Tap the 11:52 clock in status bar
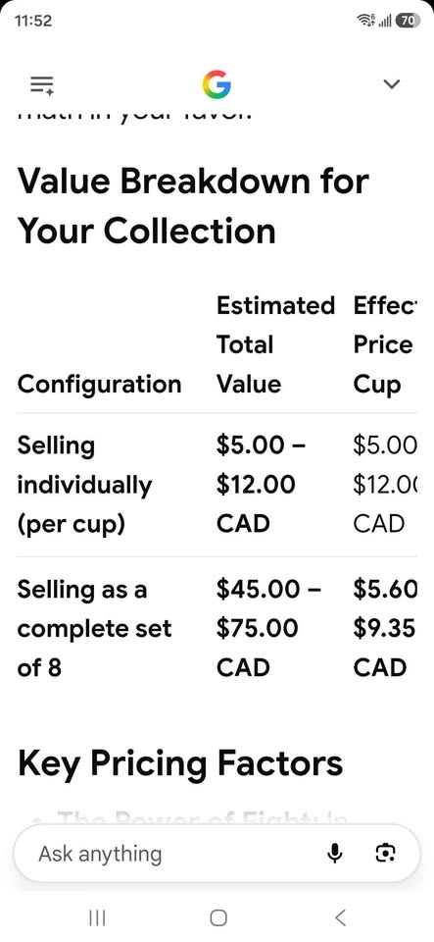Viewport: 434px width, 942px height. click(33, 21)
